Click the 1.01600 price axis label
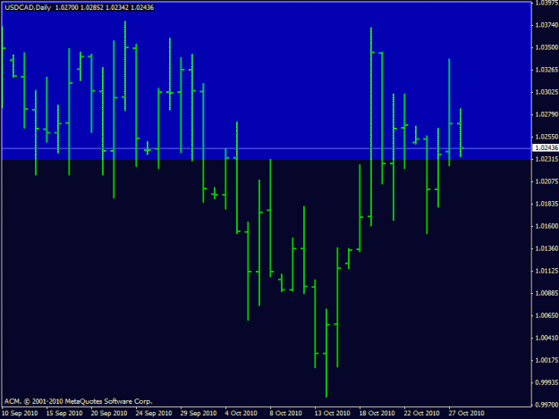559x419 pixels. tap(546, 226)
